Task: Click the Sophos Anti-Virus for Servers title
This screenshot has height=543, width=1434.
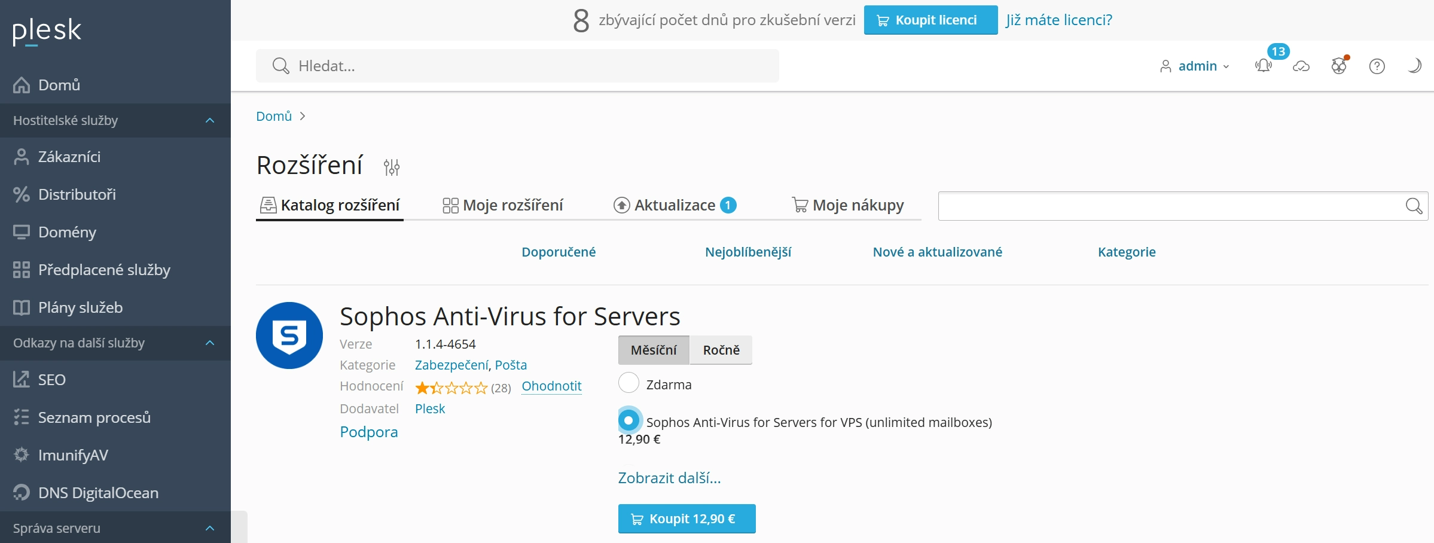Action: tap(509, 316)
